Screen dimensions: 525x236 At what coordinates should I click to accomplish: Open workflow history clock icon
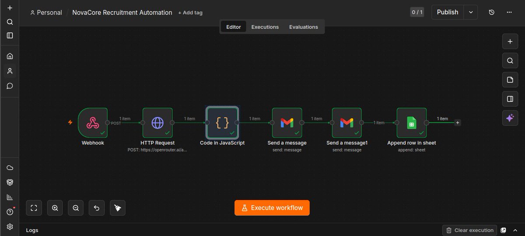coord(491,12)
